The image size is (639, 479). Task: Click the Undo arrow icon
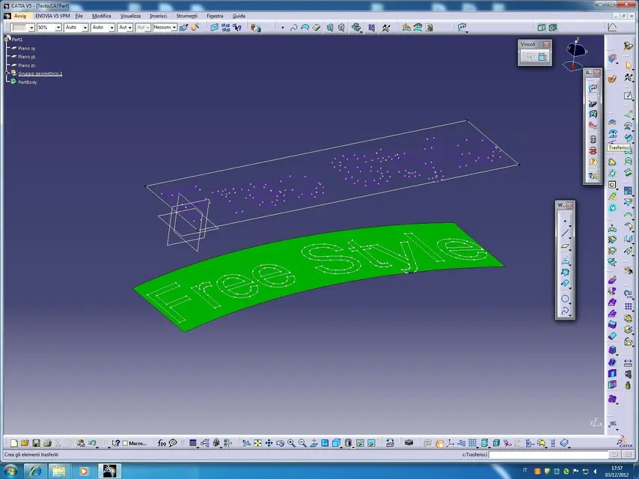(x=92, y=443)
